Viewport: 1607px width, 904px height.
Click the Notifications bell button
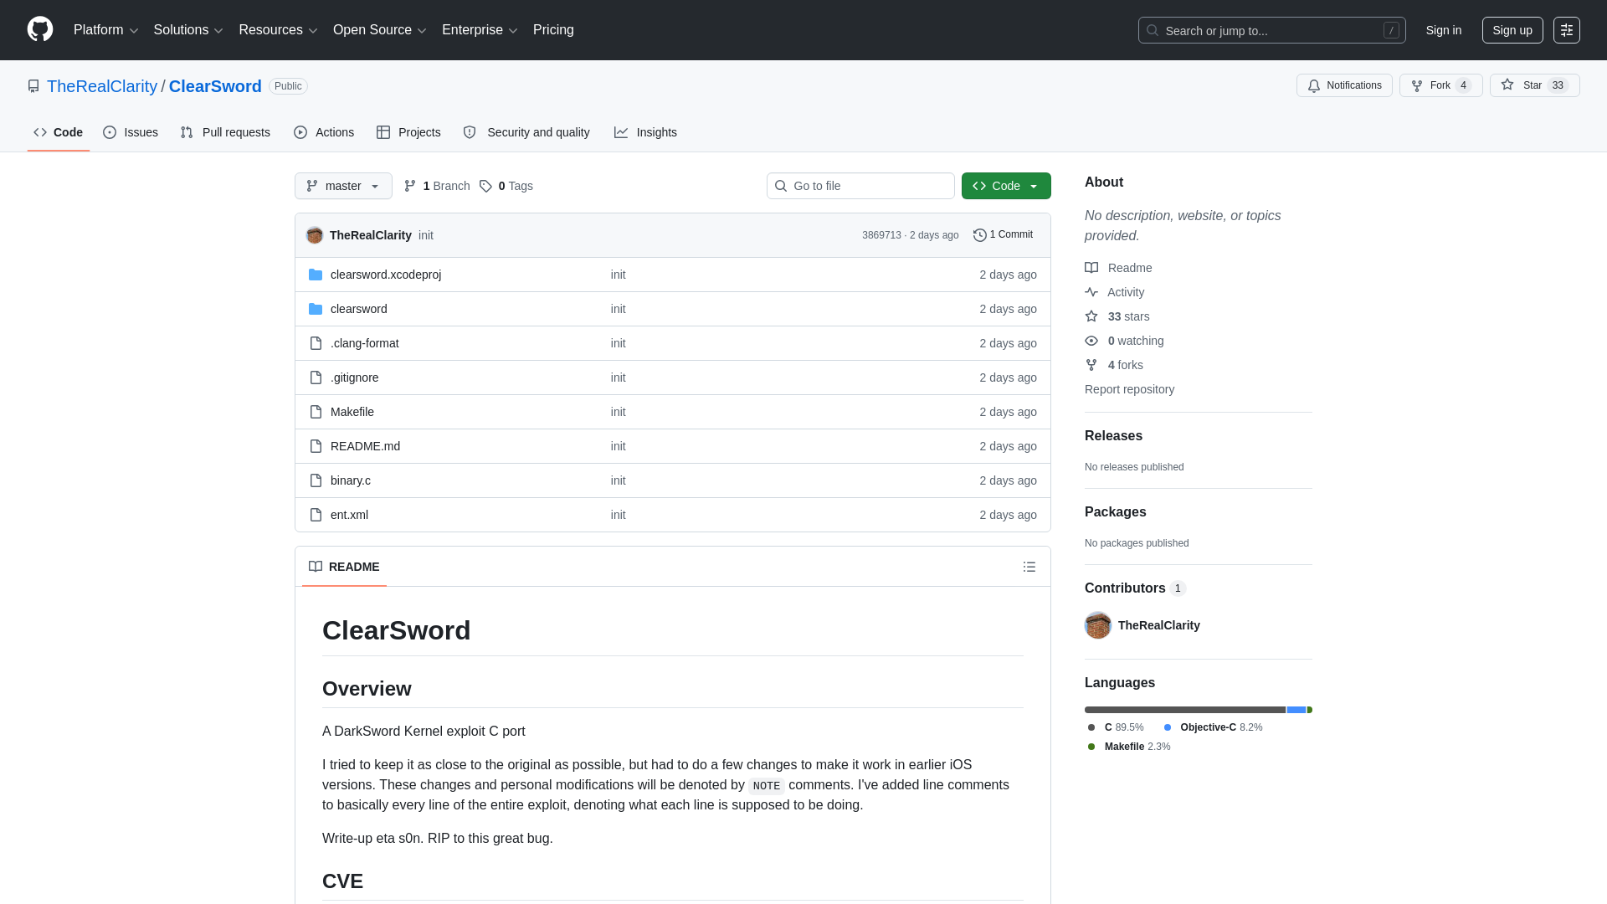click(x=1344, y=85)
